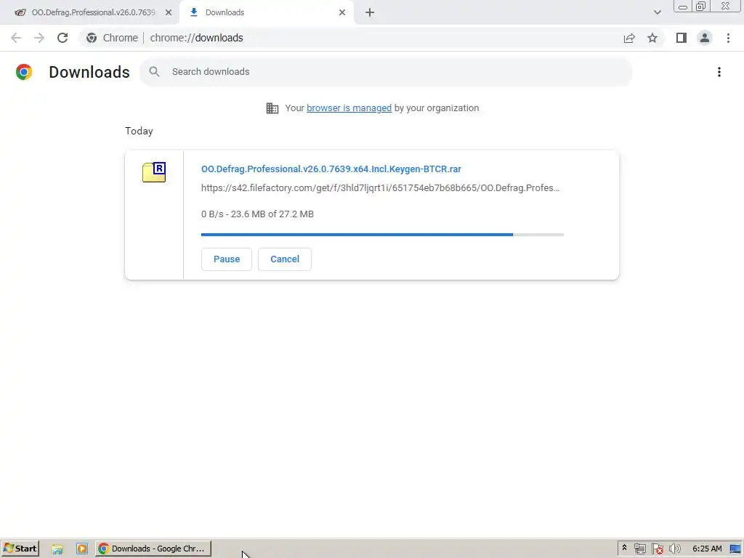The height and width of the screenshot is (558, 744).
Task: Open Chrome's three-dot main menu
Action: click(x=728, y=38)
